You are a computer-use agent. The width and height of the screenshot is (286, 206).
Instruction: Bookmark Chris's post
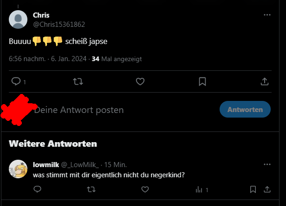click(202, 81)
